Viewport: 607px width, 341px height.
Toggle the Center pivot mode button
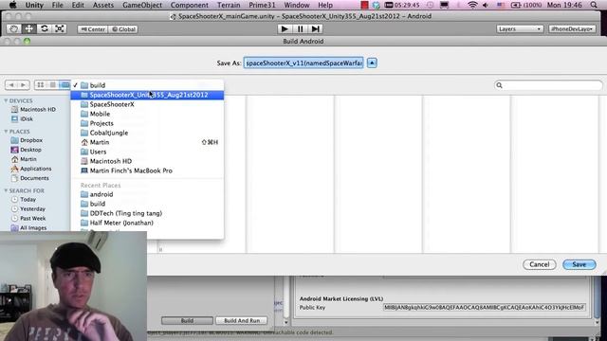[93, 29]
